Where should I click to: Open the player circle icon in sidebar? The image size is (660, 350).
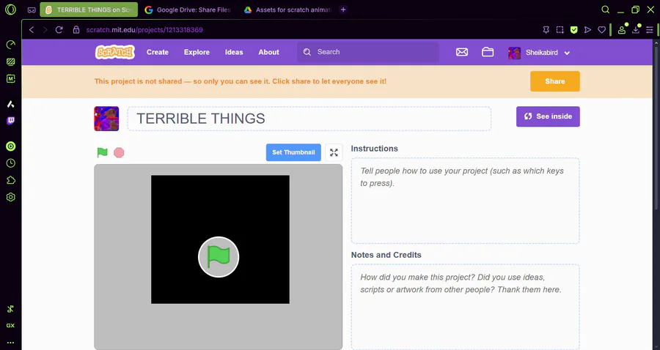pyautogui.click(x=10, y=146)
